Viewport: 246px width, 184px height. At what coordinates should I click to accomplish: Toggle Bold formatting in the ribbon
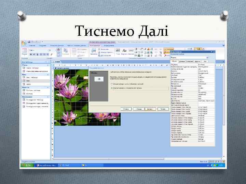click(x=31, y=54)
